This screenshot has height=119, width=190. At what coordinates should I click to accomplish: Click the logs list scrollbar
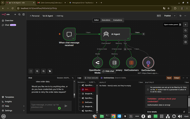coord(97,103)
